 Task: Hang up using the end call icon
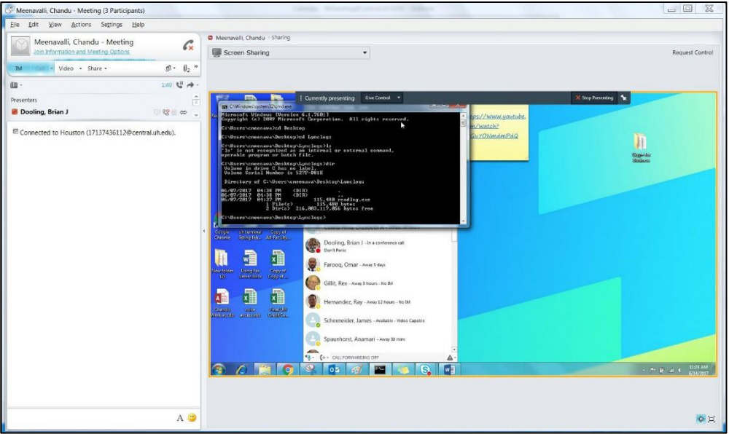pos(188,45)
